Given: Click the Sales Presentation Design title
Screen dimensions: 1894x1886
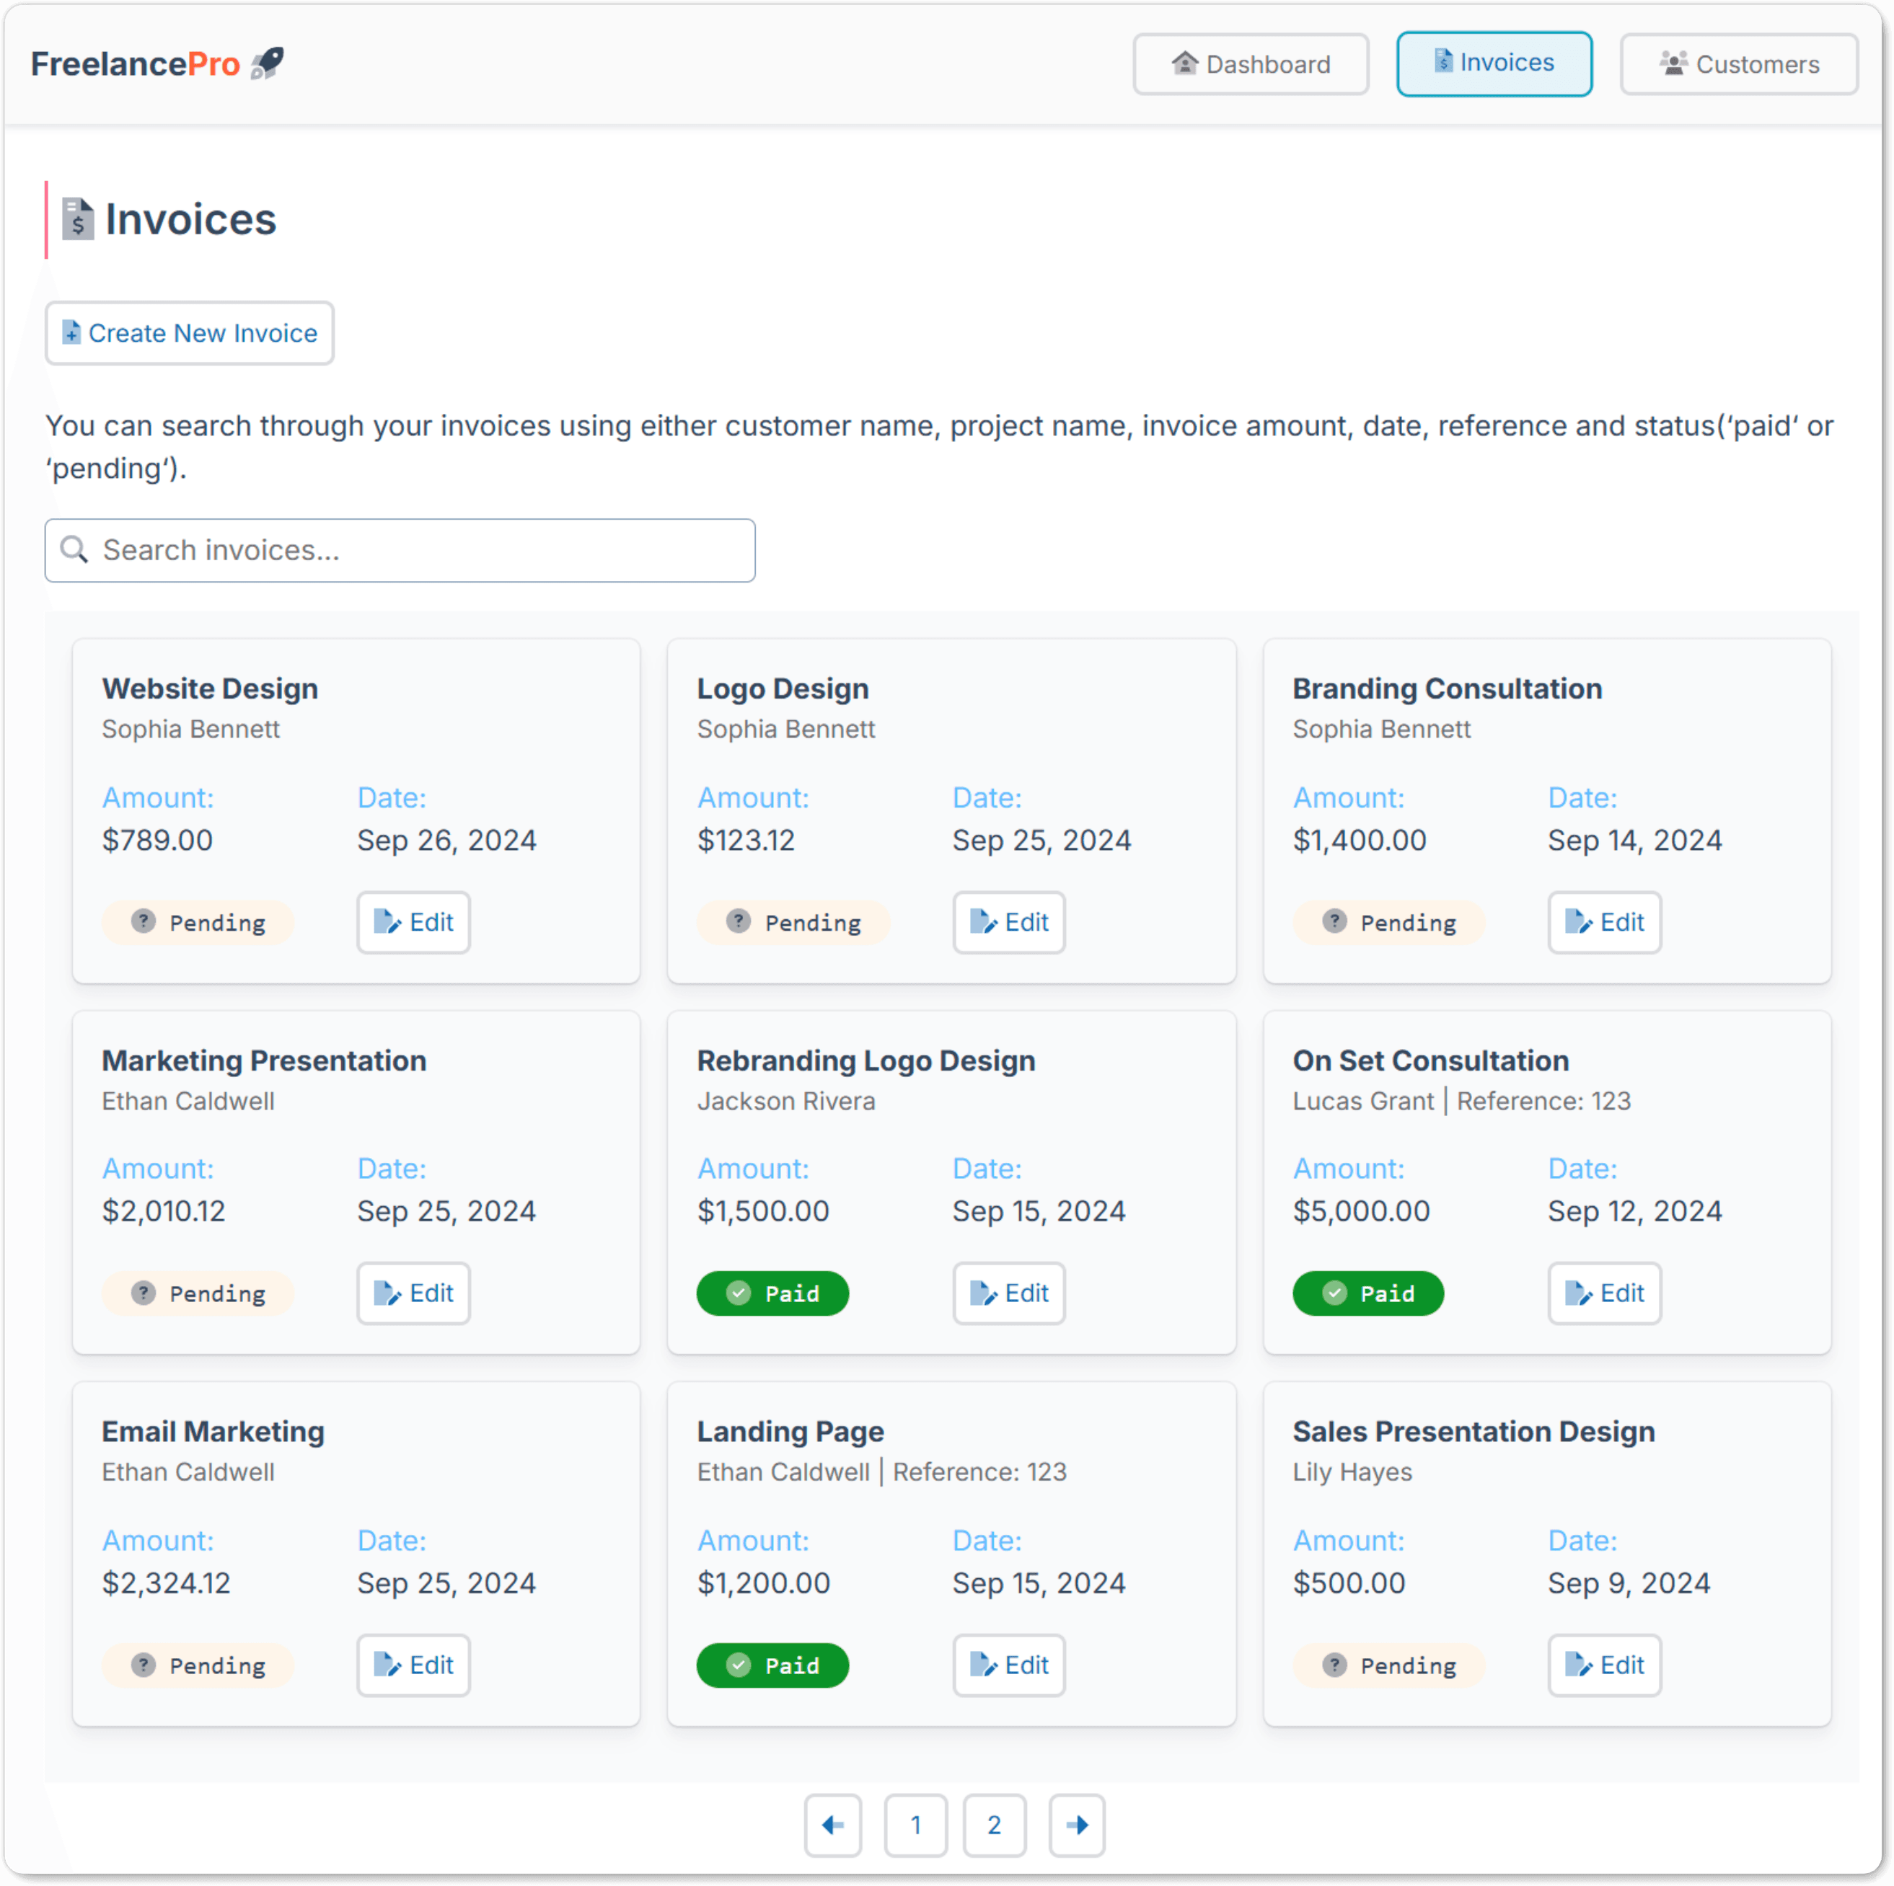Looking at the screenshot, I should [x=1474, y=1431].
